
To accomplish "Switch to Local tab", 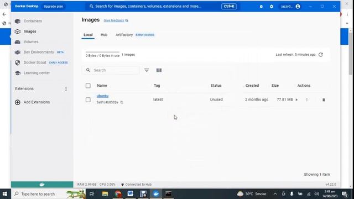I will click(88, 35).
